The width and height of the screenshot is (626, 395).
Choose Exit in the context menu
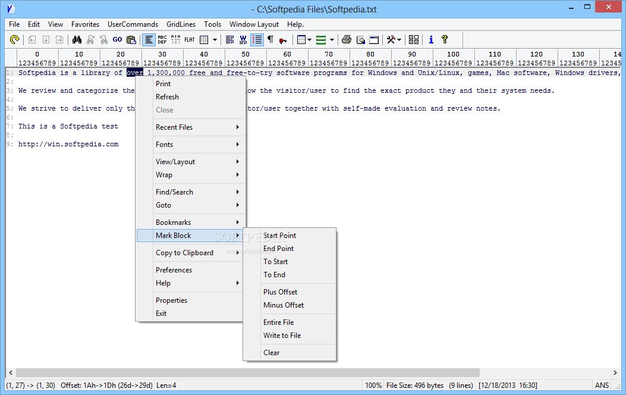pyautogui.click(x=190, y=314)
